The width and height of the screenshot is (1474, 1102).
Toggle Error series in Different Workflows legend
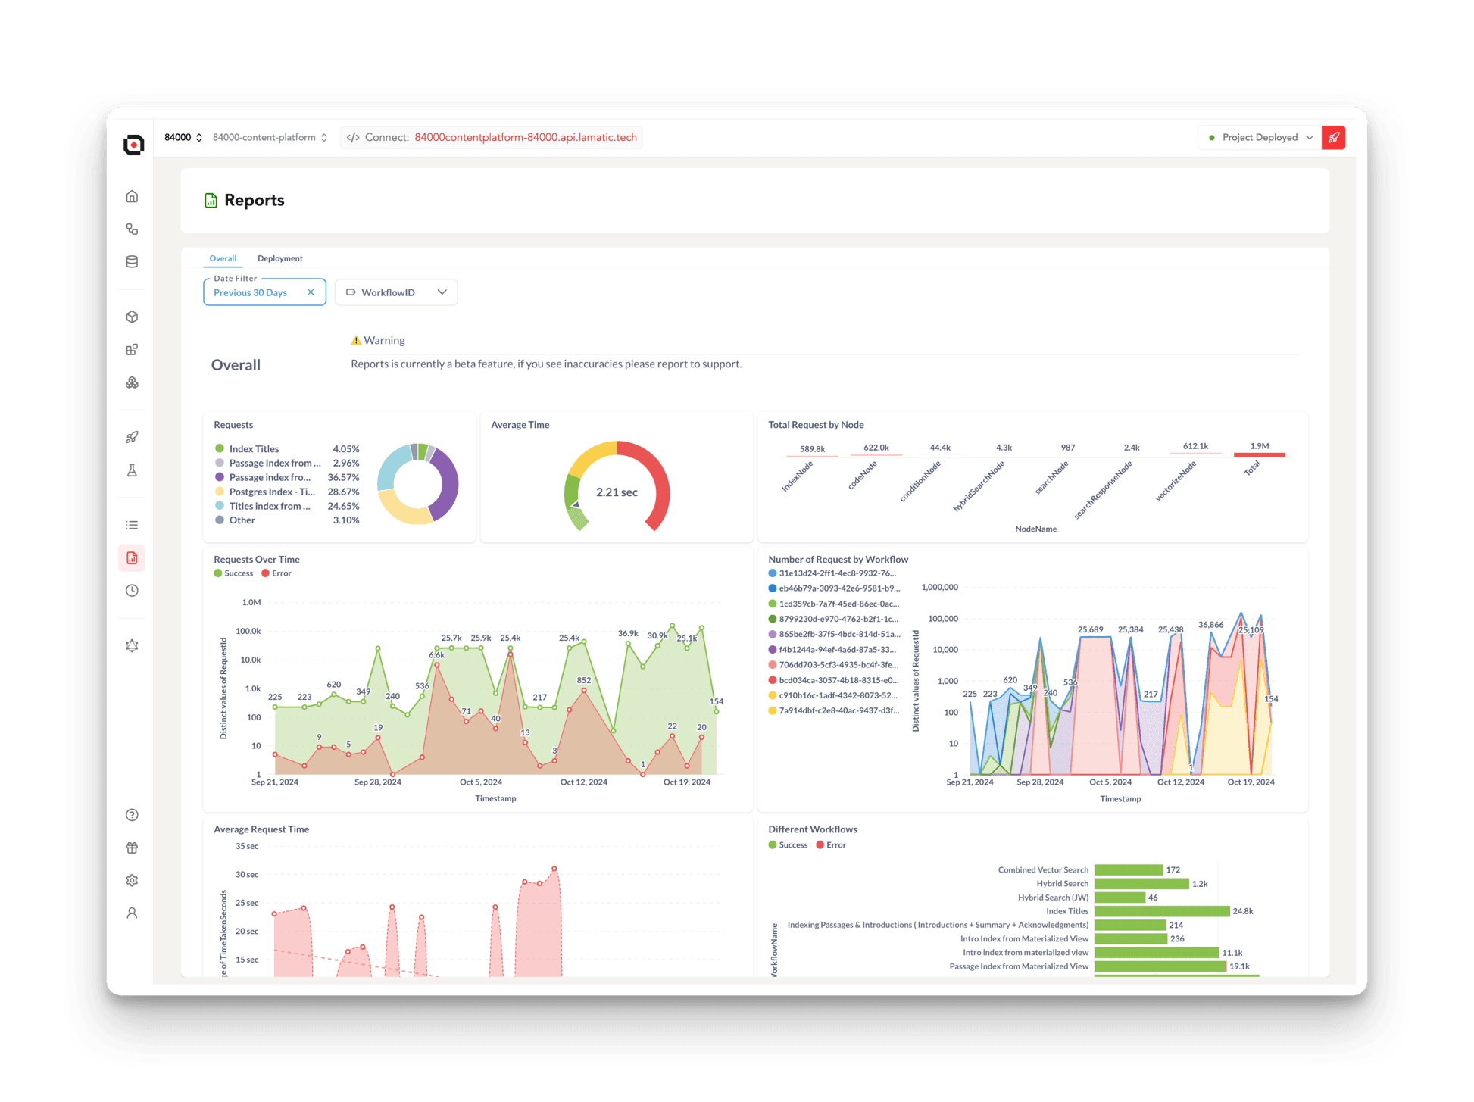pyautogui.click(x=832, y=844)
